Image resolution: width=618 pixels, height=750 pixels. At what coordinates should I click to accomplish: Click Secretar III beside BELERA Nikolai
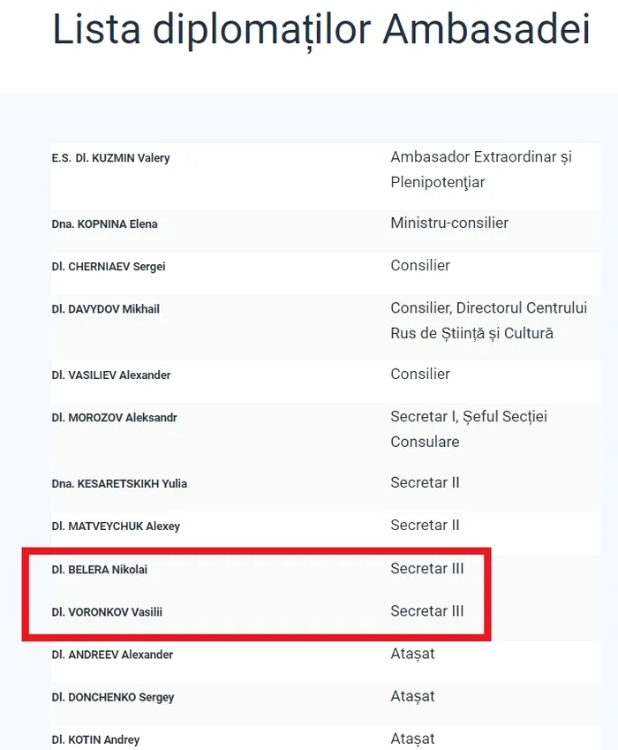click(x=426, y=569)
